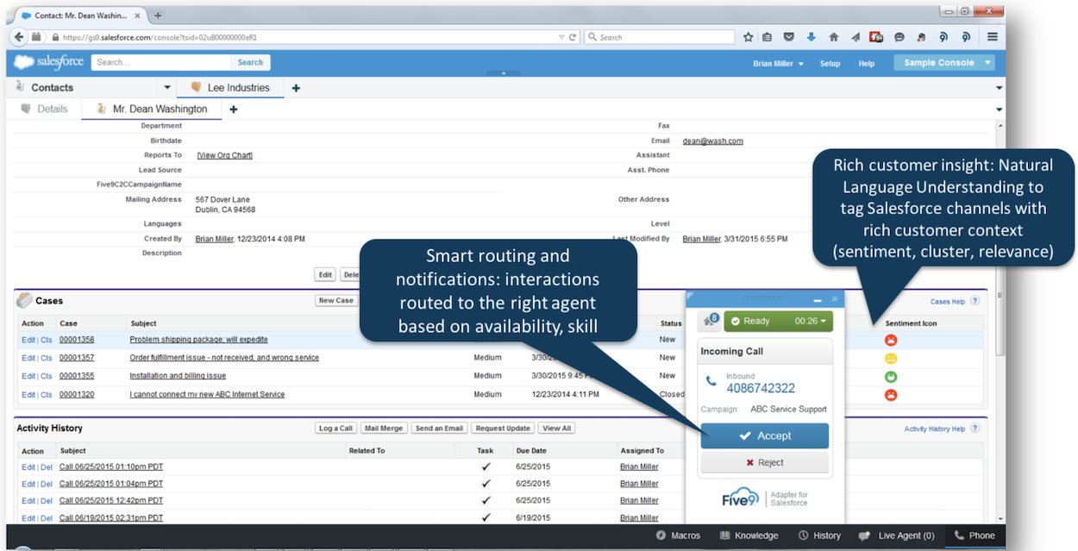Reload the page with the refresh icon
Screen dimensions: 1078x551
[x=572, y=37]
